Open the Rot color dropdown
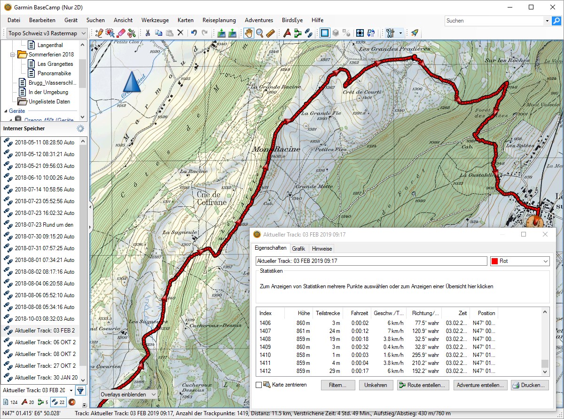Viewport: 564px width, 419px height. 520,261
